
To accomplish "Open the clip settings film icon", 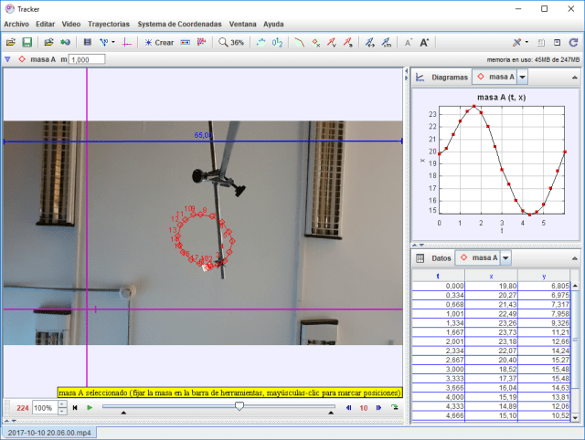I will [x=86, y=42].
